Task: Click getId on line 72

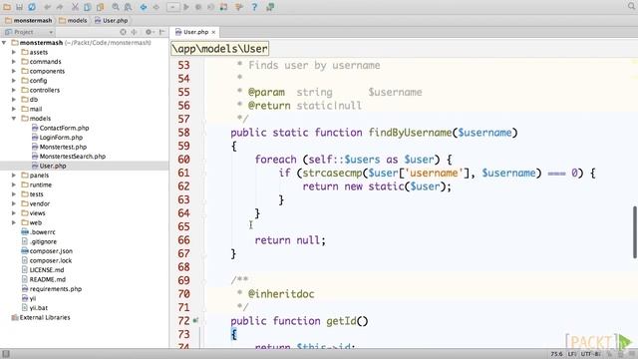Action: (x=341, y=321)
